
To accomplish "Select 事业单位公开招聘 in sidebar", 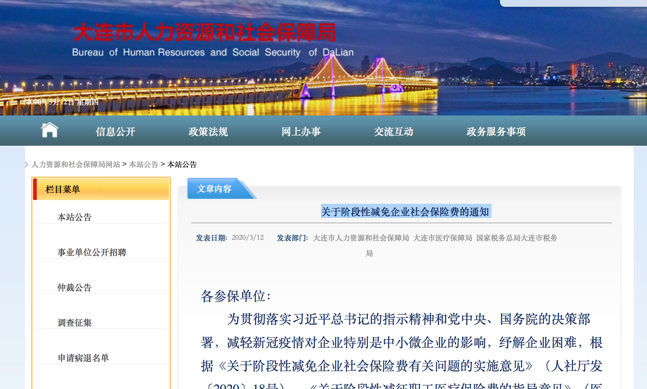I will pos(92,253).
